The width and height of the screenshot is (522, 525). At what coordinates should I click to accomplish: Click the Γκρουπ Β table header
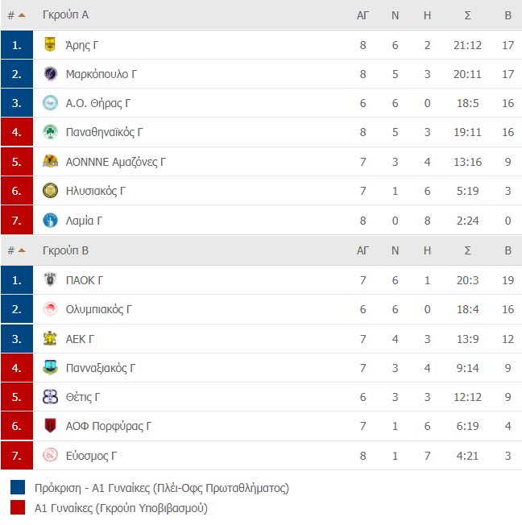[x=66, y=250]
